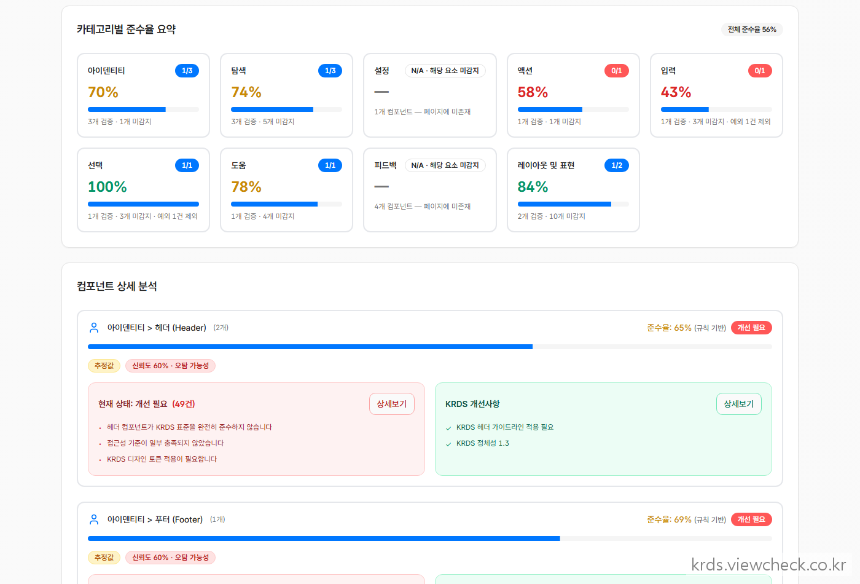Click the check icon next to KRDS 헤더 가이드라인
The image size is (860, 584).
click(448, 428)
